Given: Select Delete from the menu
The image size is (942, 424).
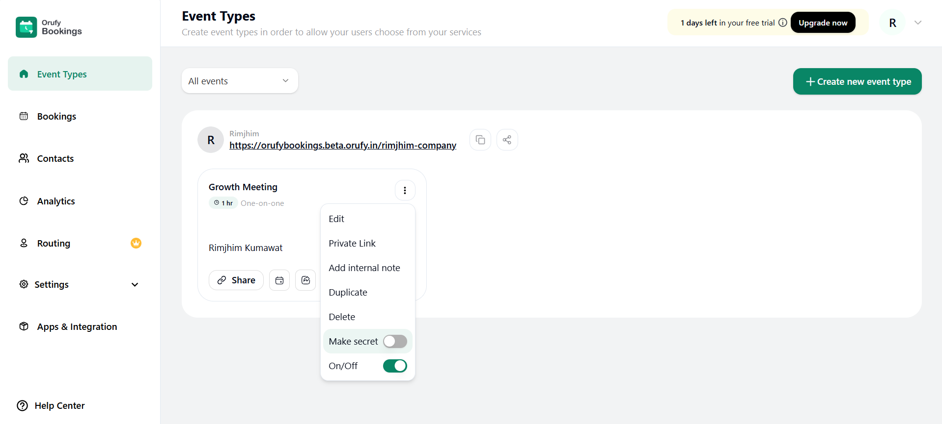Looking at the screenshot, I should click(x=367, y=317).
